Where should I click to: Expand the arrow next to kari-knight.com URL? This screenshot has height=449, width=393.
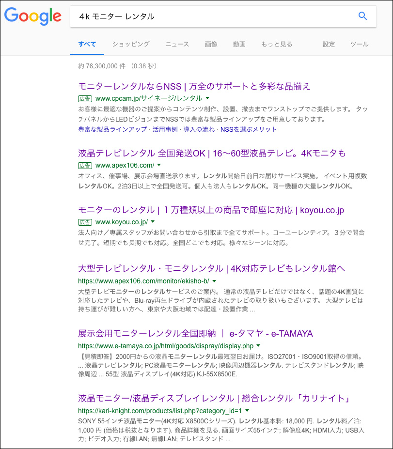(248, 411)
